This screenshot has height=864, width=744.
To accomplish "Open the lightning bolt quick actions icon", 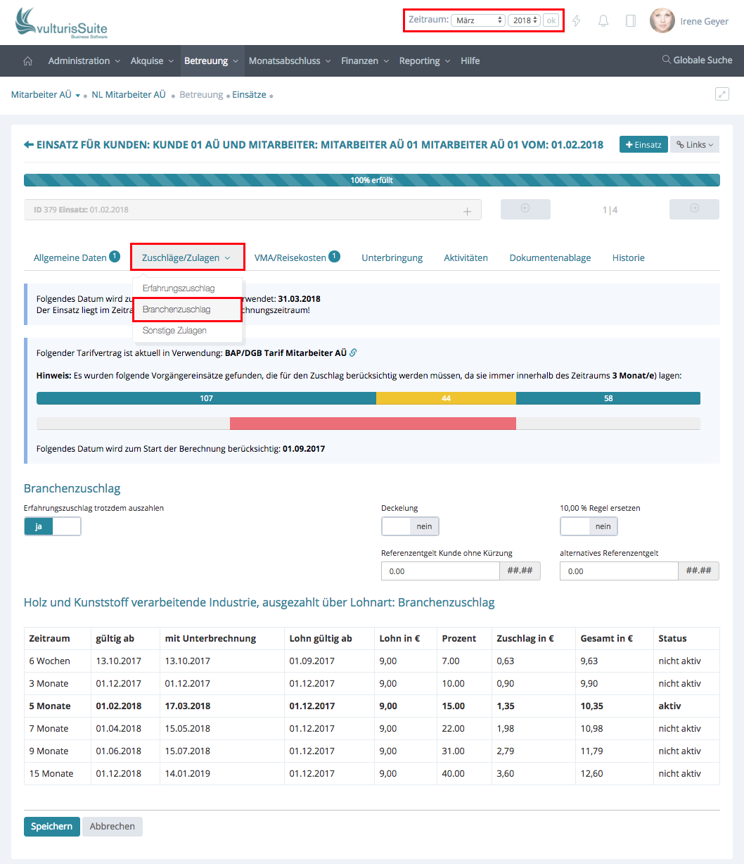I will click(x=576, y=21).
